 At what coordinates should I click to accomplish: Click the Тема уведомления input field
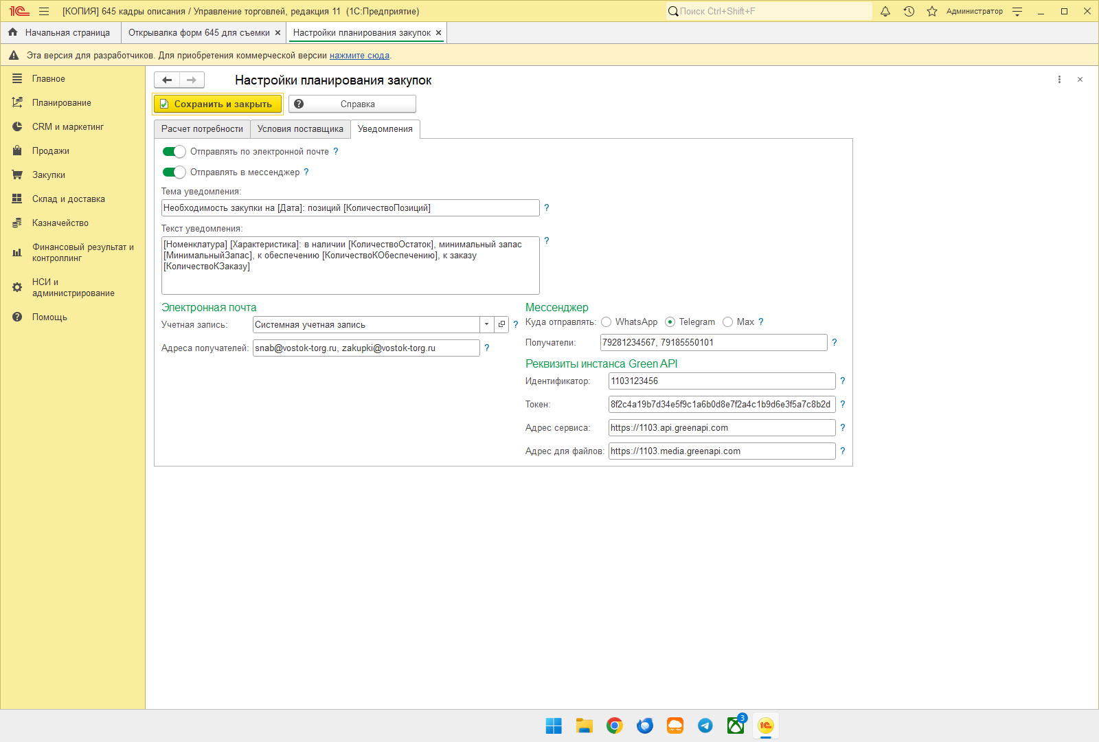pos(350,207)
